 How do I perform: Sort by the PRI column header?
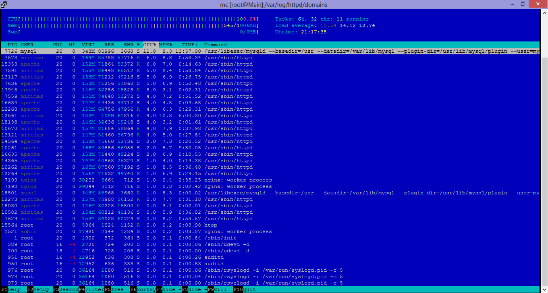[58, 45]
